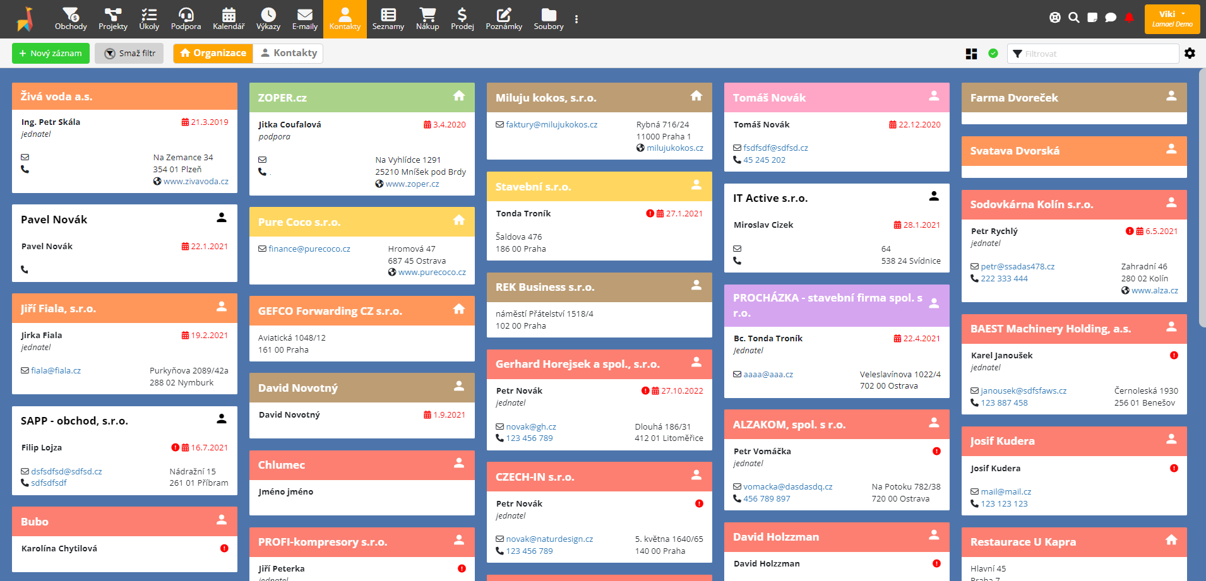Switch to the Organizace tab
This screenshot has height=581, width=1206.
pos(213,53)
